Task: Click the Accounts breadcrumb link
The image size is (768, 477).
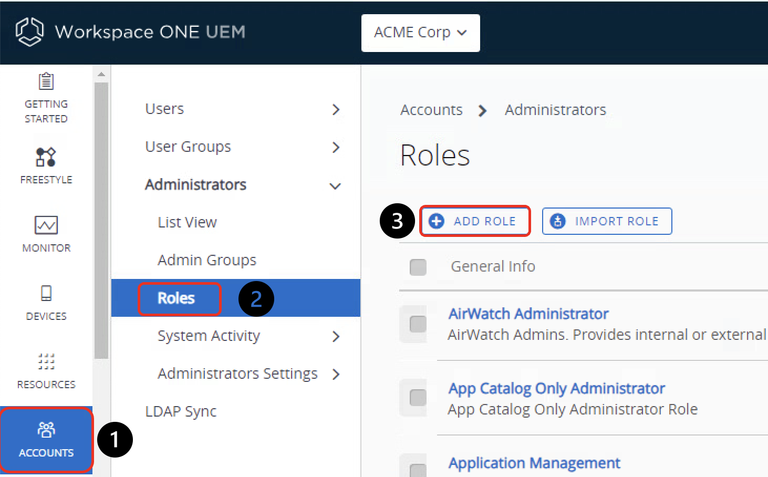Action: [431, 110]
